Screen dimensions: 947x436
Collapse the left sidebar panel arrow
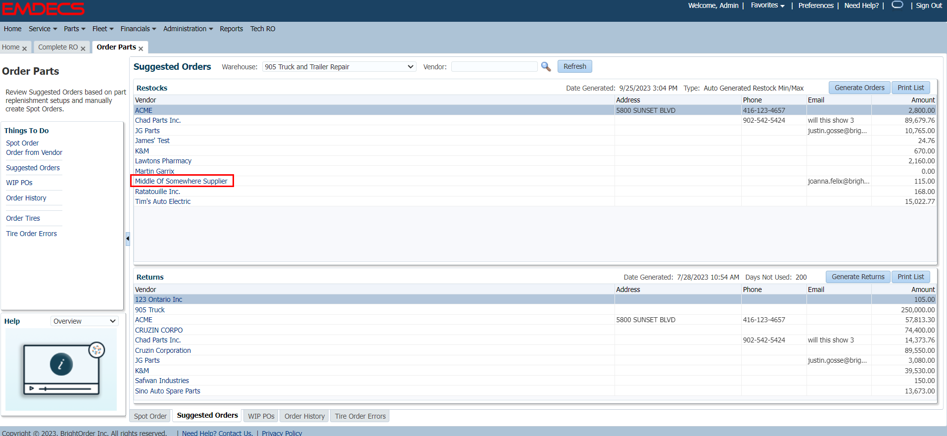tap(128, 239)
